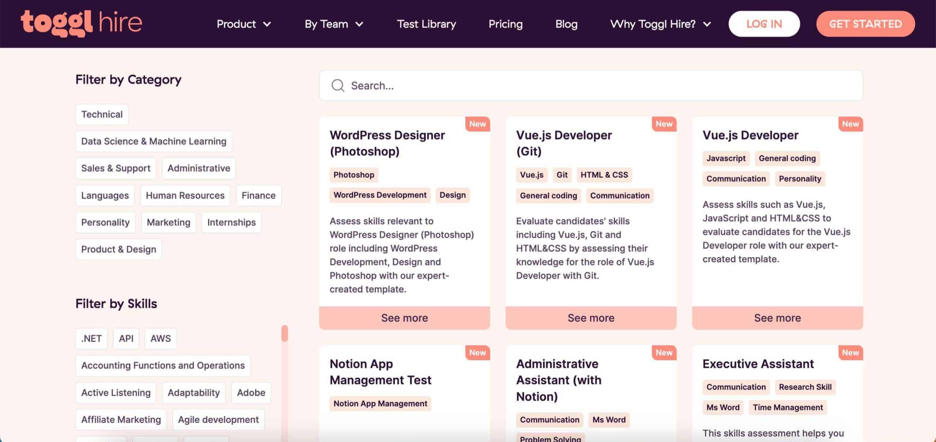The image size is (936, 442).
Task: Open the Pricing menu item
Action: (x=505, y=23)
